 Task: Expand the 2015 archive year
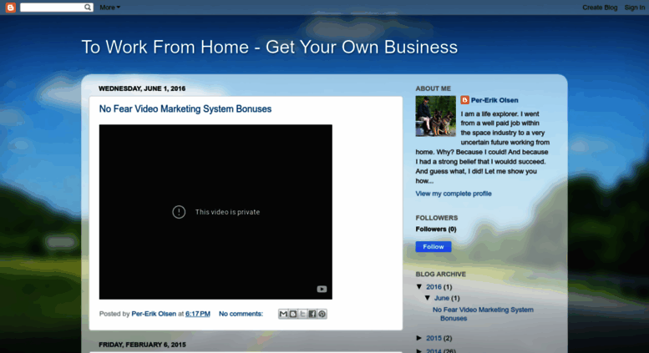(419, 338)
